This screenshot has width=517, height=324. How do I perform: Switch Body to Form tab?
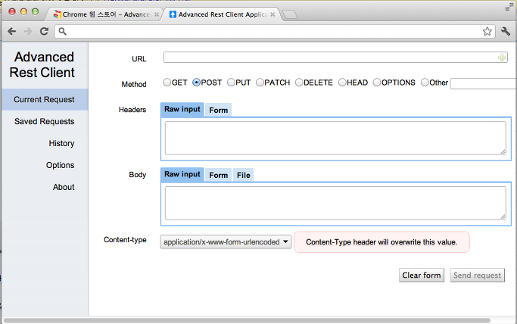tap(218, 175)
